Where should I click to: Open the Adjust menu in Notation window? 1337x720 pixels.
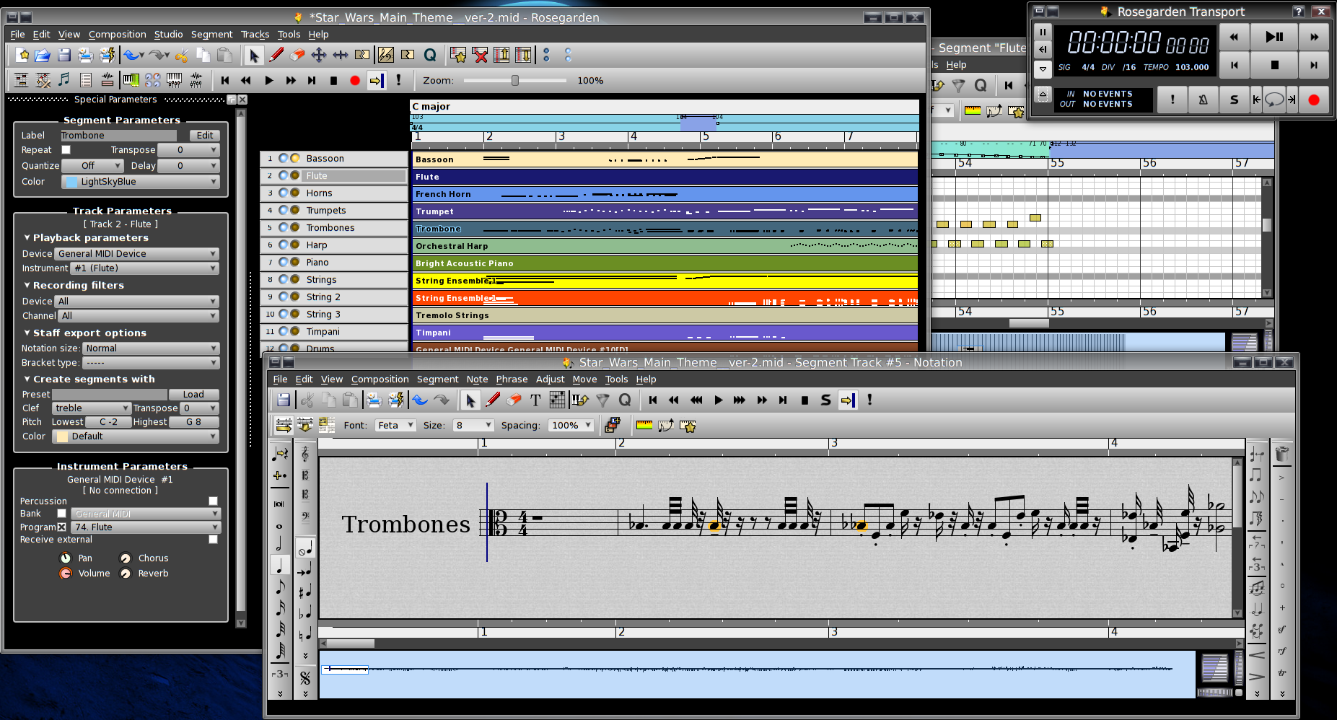click(x=550, y=379)
